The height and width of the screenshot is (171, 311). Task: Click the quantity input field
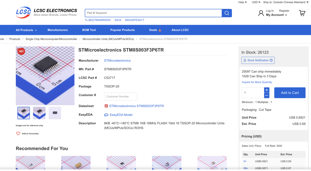click(x=253, y=93)
